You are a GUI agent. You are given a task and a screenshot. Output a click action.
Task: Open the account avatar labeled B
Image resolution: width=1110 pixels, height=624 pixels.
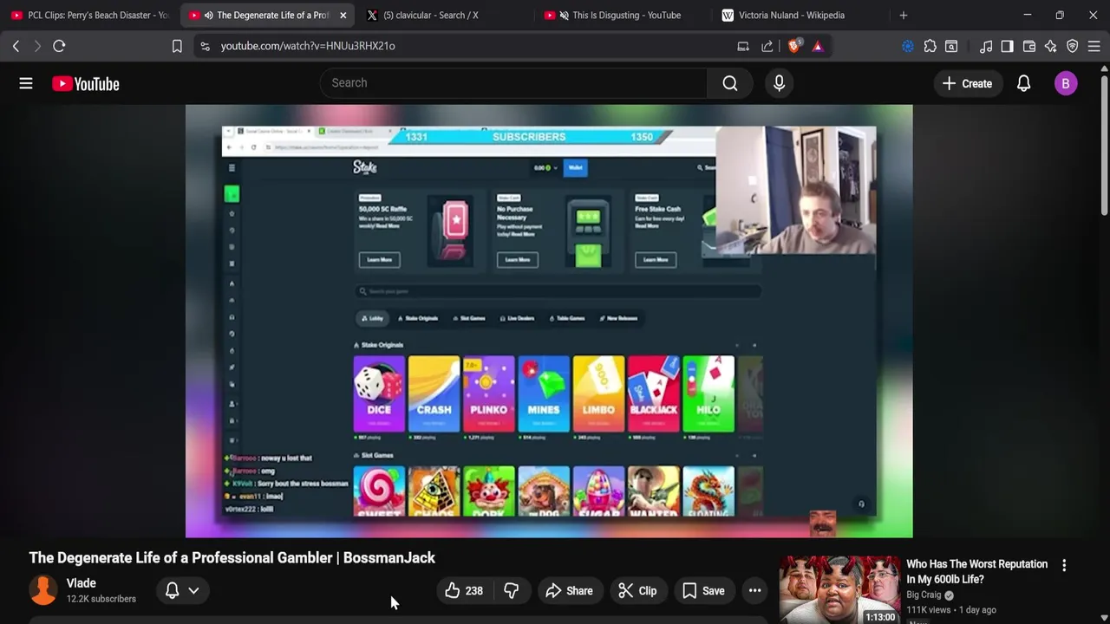1066,83
